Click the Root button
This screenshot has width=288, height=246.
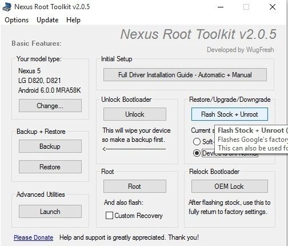click(135, 187)
